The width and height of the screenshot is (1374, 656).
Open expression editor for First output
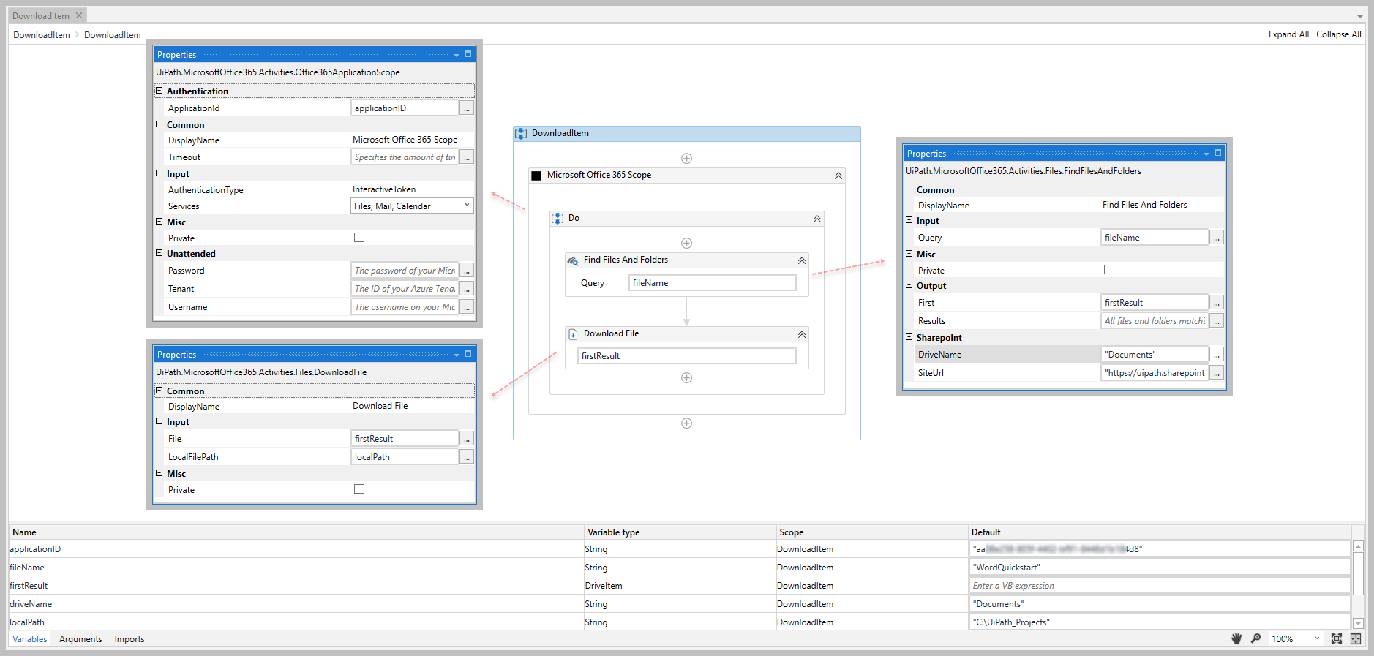coord(1217,303)
